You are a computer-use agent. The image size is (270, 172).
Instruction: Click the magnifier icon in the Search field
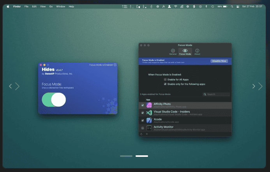[x=205, y=94]
